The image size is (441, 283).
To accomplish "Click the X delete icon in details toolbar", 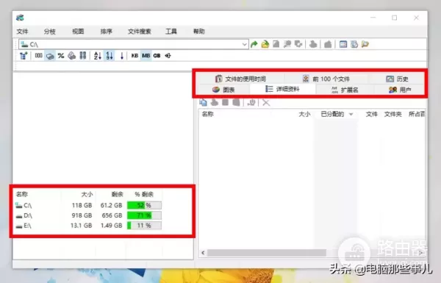I will coord(266,102).
